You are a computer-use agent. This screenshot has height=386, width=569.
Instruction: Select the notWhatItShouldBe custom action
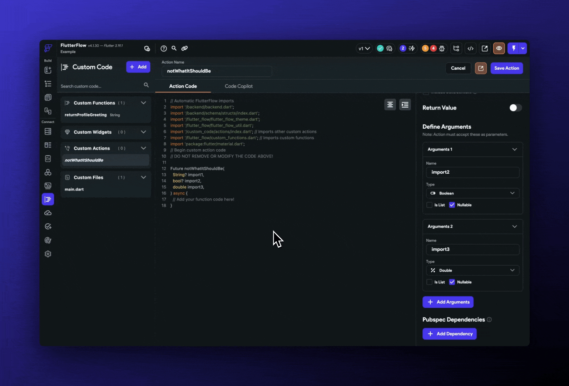(x=105, y=160)
